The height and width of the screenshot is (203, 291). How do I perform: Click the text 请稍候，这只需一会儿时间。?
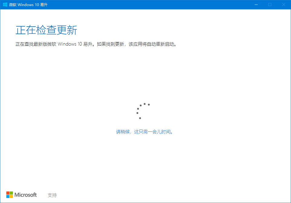(x=145, y=132)
